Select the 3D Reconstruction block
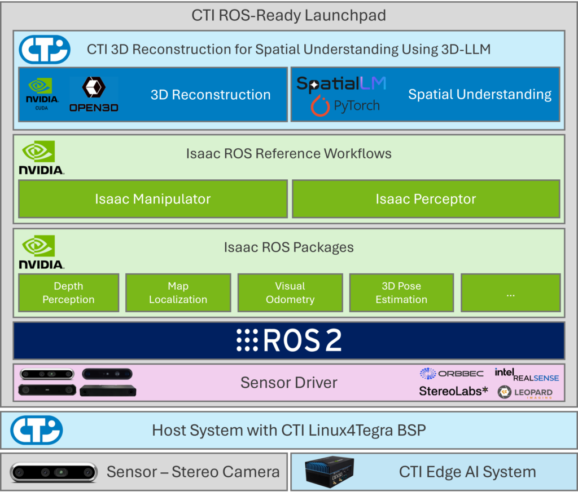The width and height of the screenshot is (578, 492). pyautogui.click(x=153, y=95)
